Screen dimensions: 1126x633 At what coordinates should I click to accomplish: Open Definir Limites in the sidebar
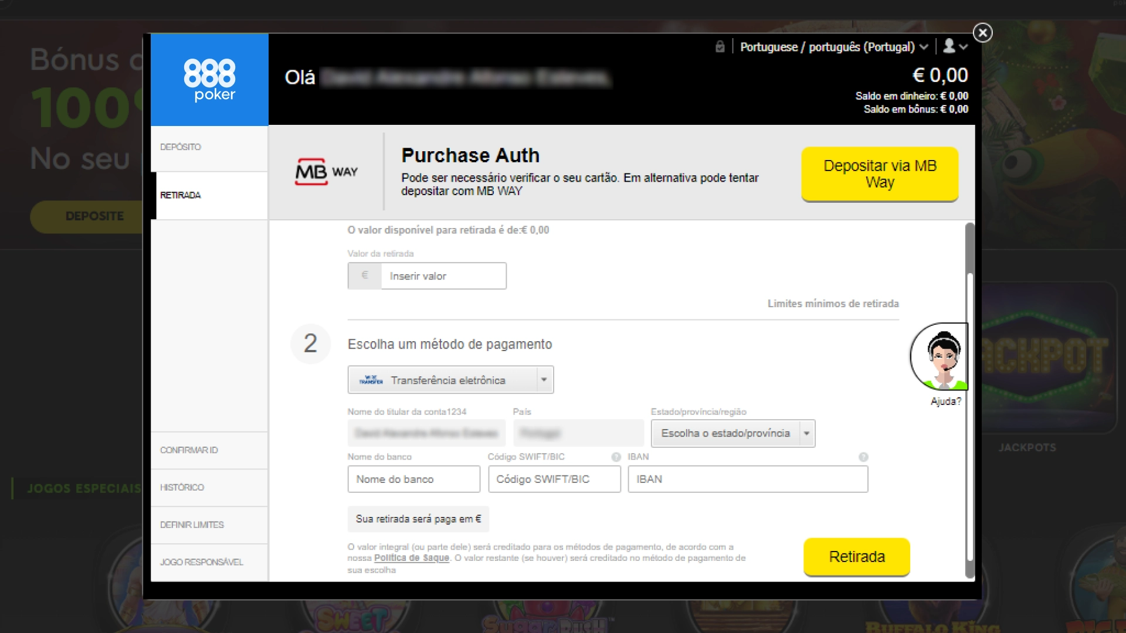209,525
